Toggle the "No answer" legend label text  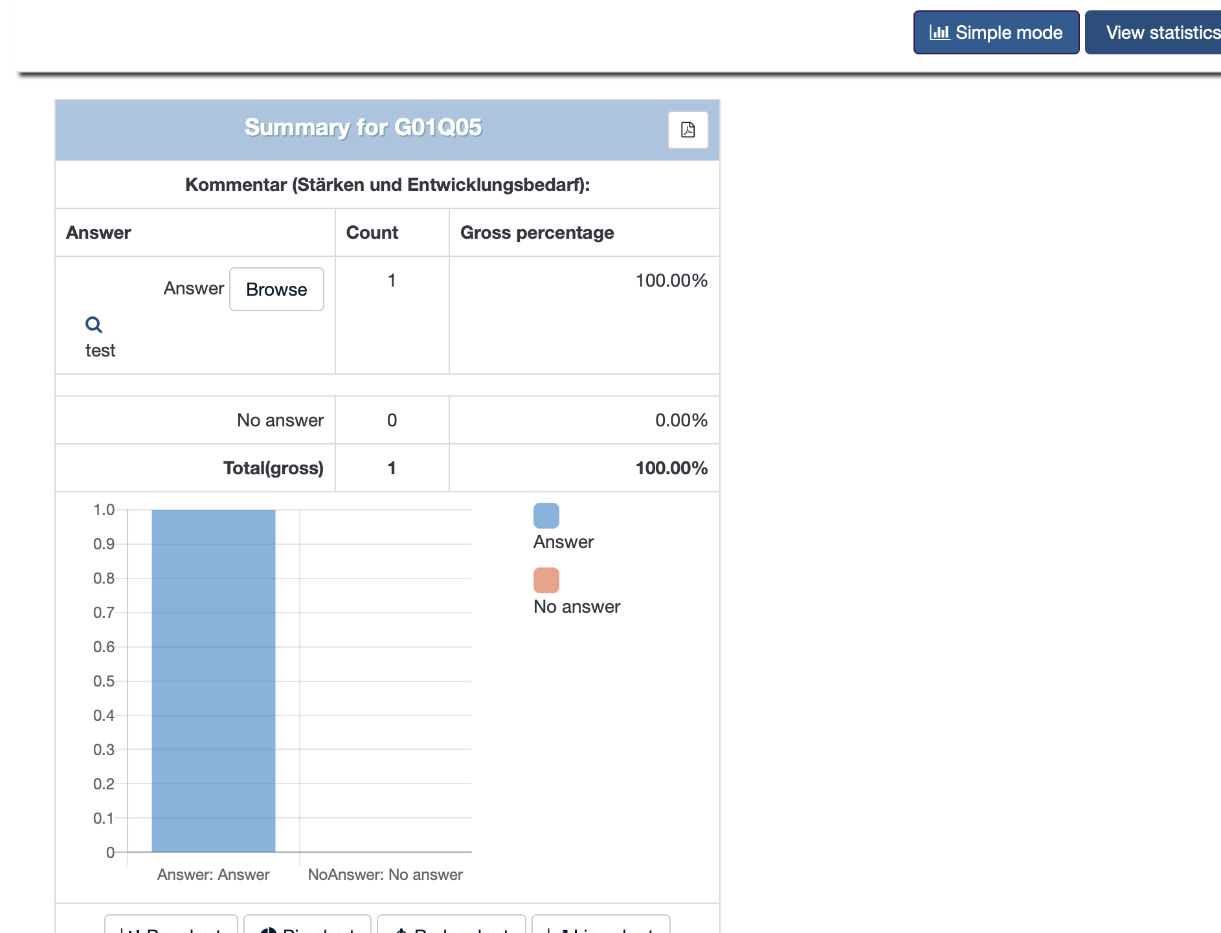click(x=577, y=607)
